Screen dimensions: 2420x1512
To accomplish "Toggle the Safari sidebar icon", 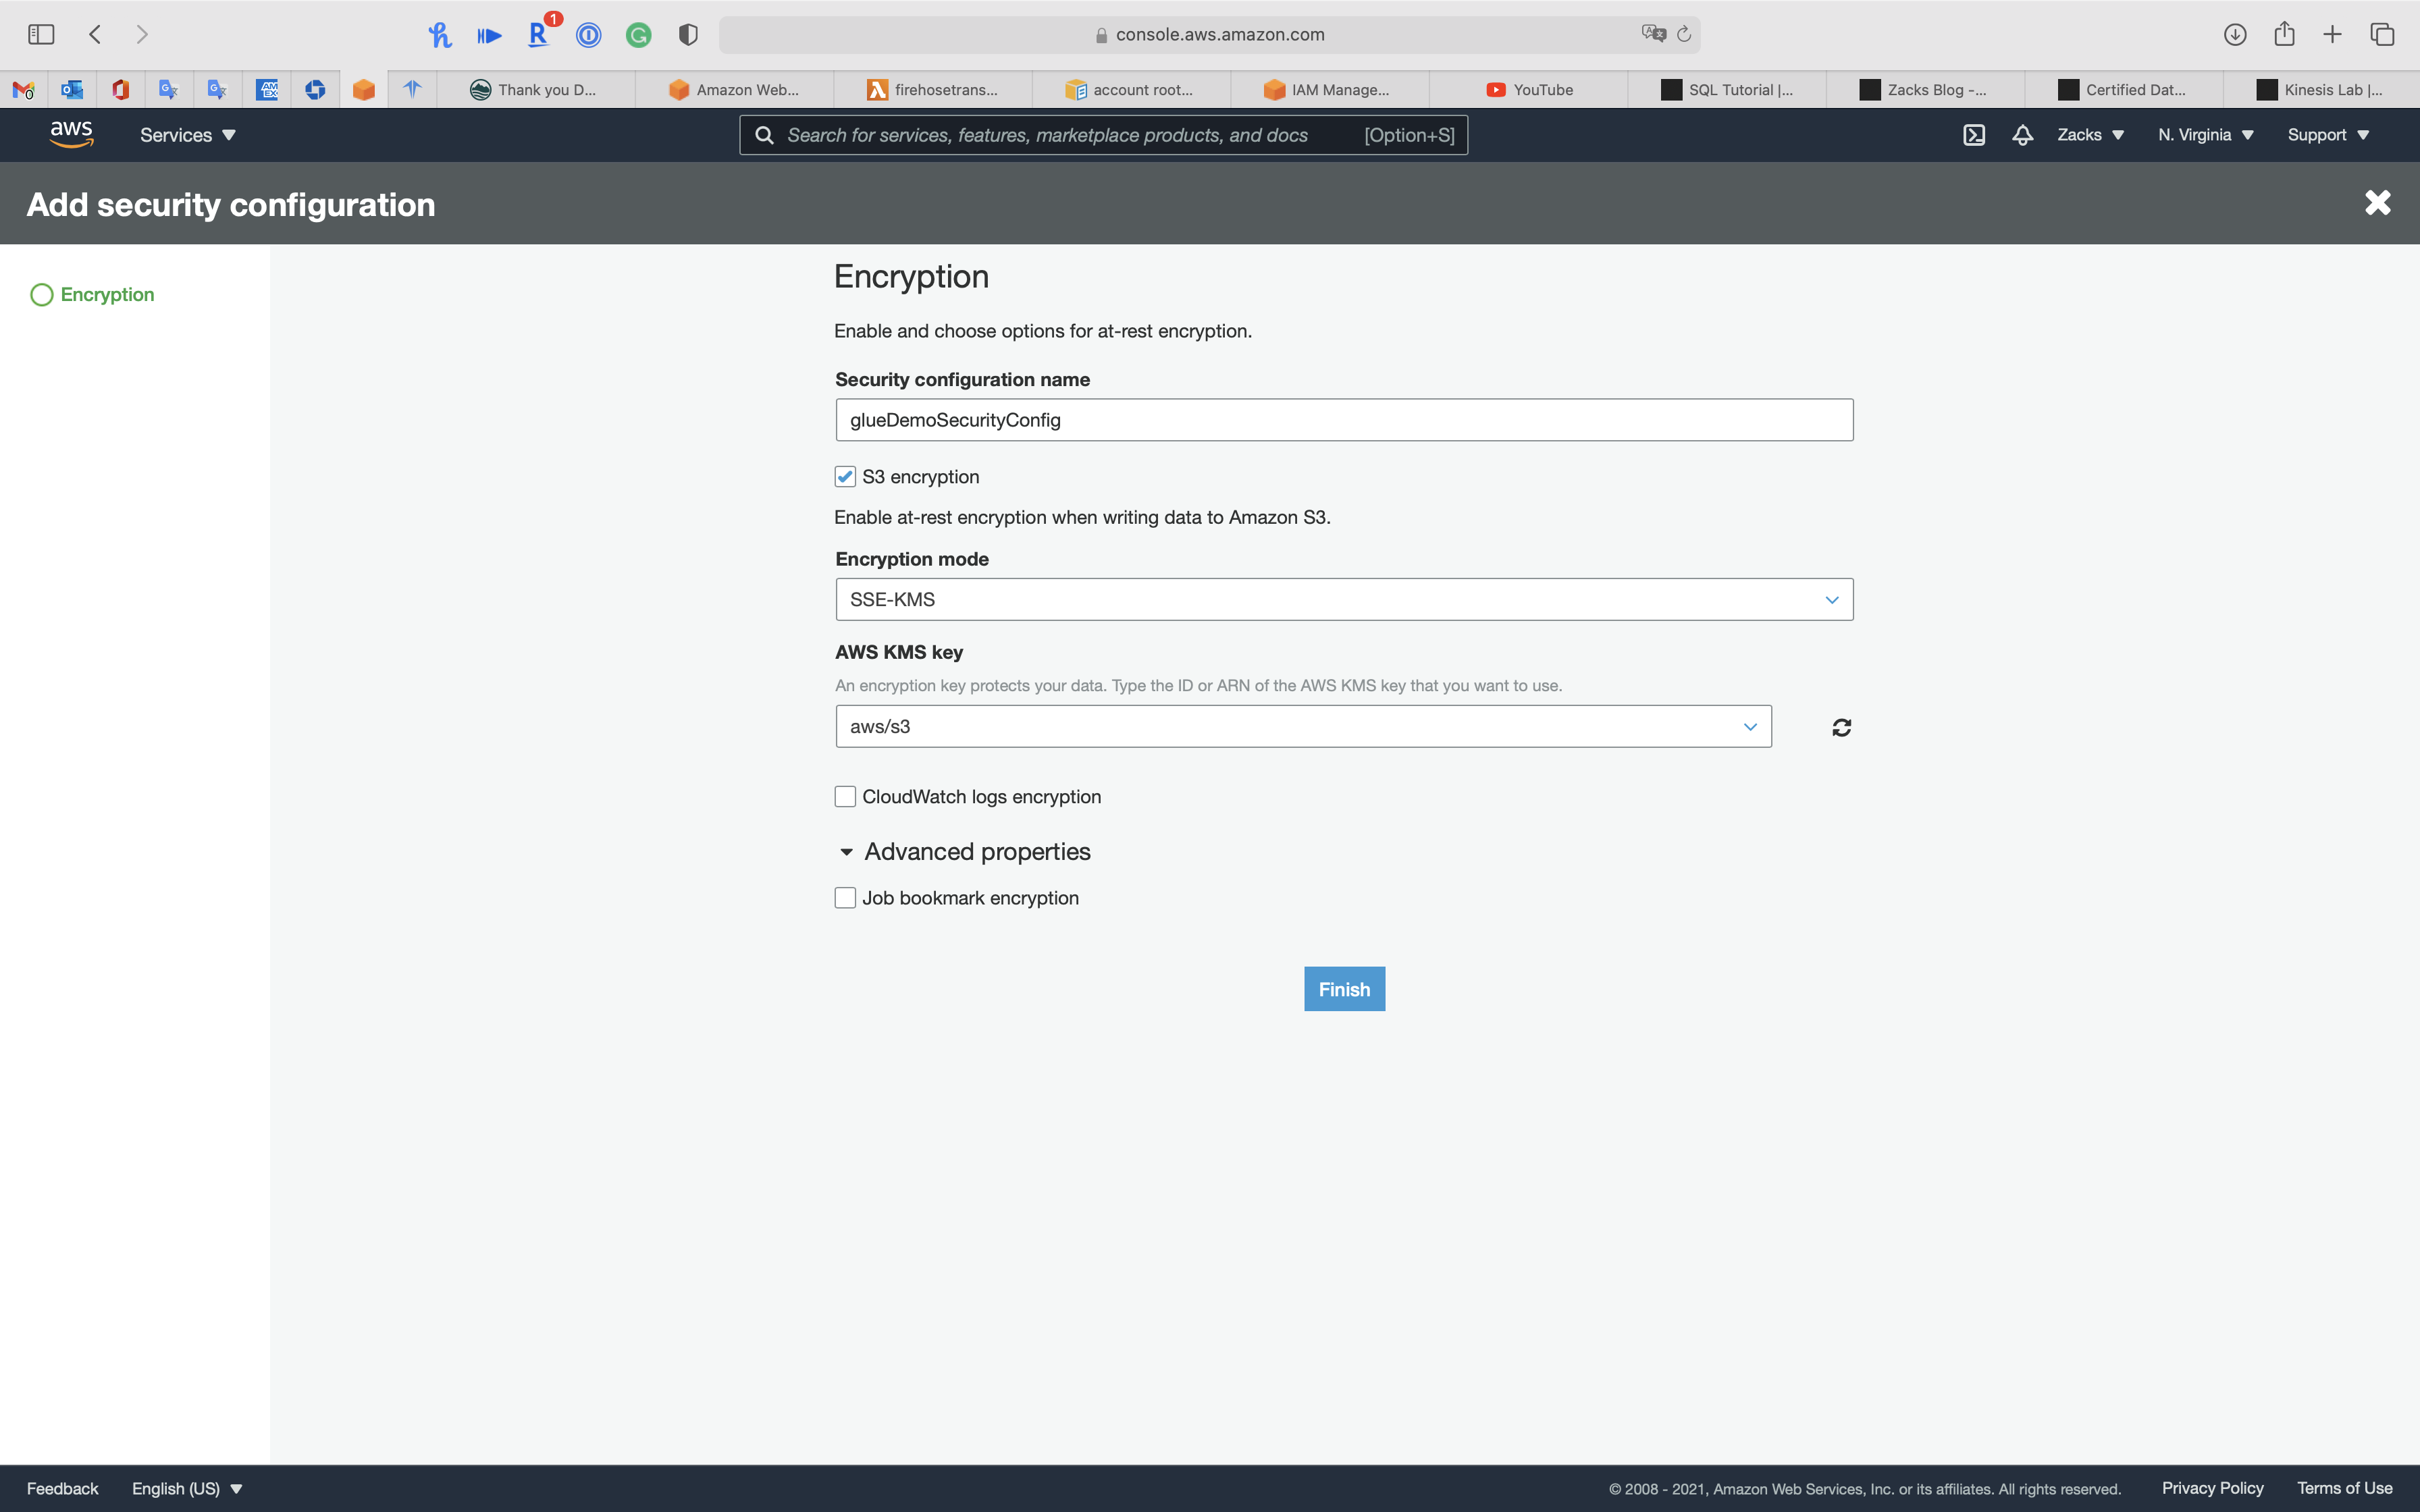I will (41, 35).
